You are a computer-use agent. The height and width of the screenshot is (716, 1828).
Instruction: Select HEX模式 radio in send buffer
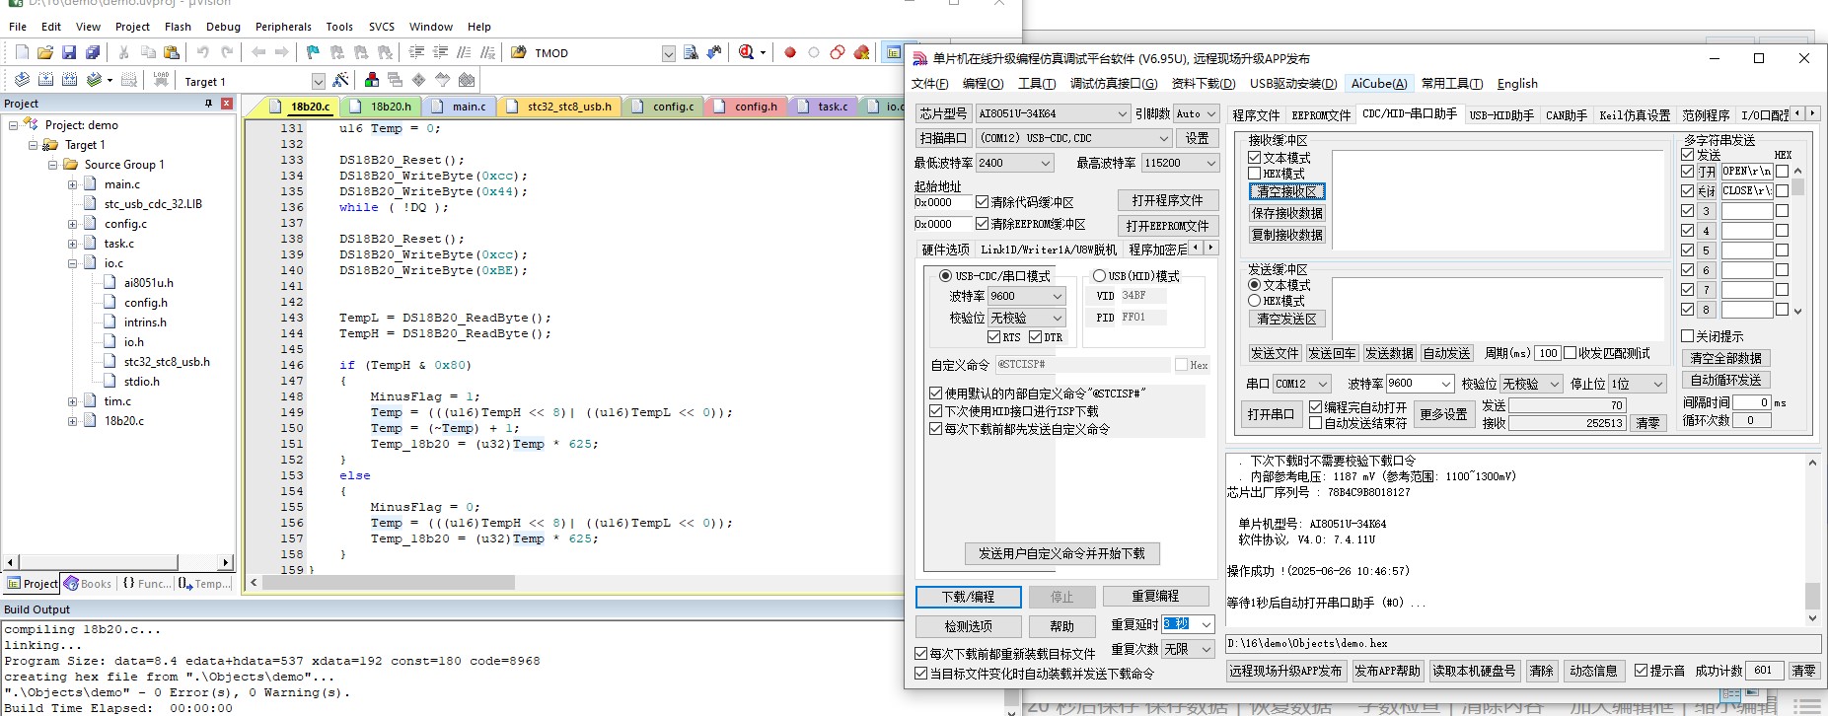click(1255, 301)
